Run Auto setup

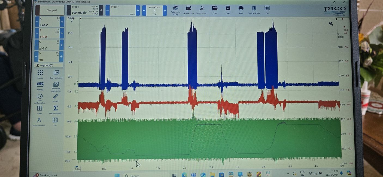pos(202,10)
